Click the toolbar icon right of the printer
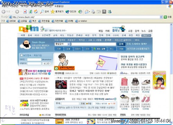173x125 pixels. pyautogui.click(x=99, y=12)
